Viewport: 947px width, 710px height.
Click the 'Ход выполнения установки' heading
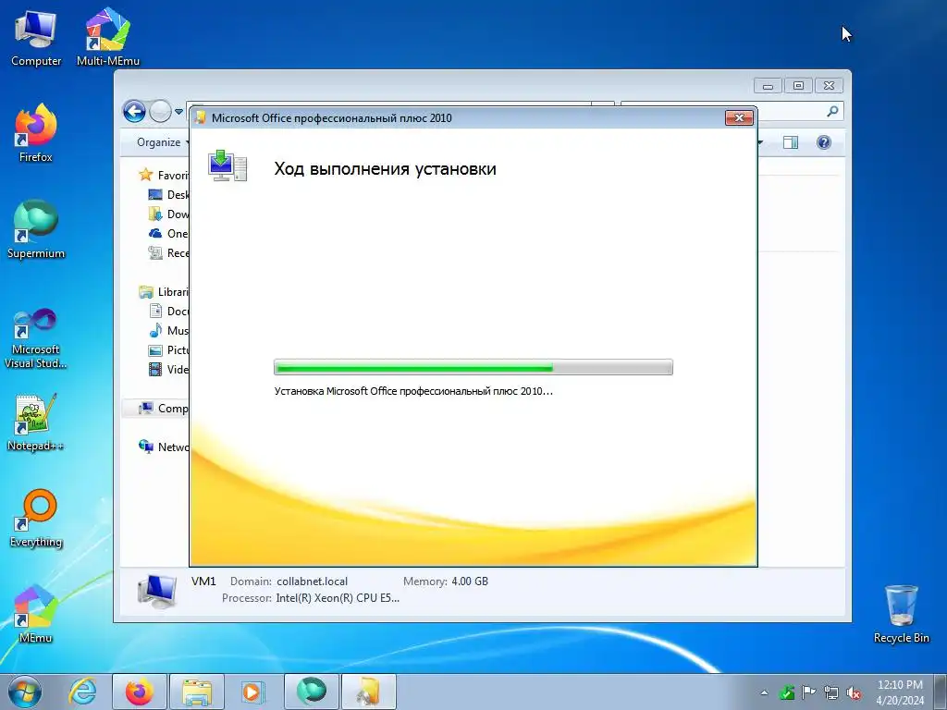(x=386, y=168)
